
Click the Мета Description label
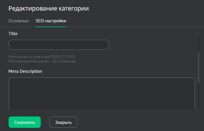tap(25, 71)
